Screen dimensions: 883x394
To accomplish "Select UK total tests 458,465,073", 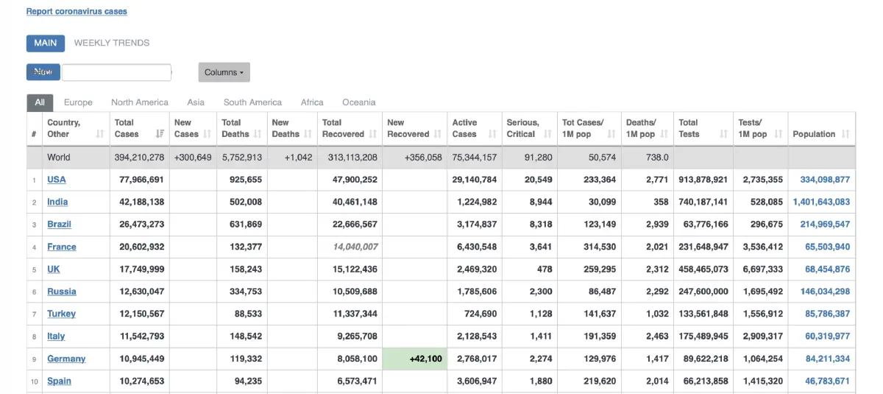I will [x=703, y=269].
